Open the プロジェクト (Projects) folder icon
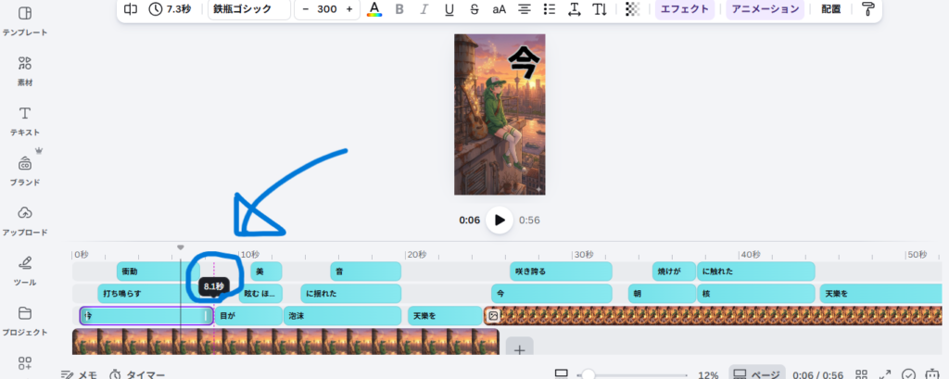The image size is (949, 379). pos(25,320)
